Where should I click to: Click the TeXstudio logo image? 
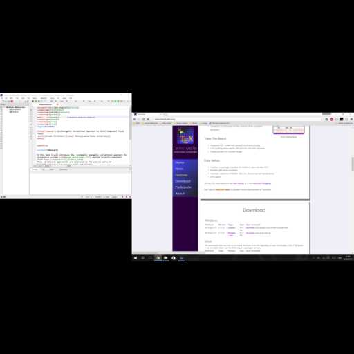185,136
